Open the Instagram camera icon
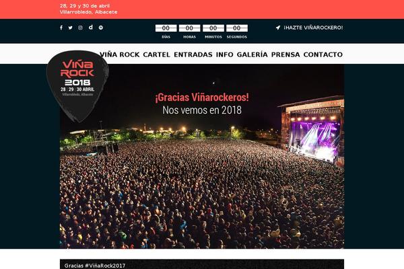The width and height of the screenshot is (404, 269). point(80,28)
